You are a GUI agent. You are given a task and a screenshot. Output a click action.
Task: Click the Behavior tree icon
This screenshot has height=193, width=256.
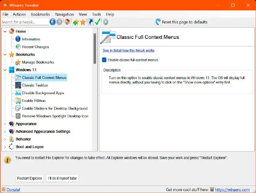(x=12, y=139)
